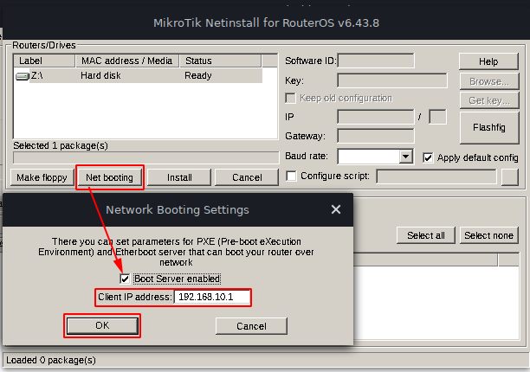
Task: Click the package list column header
Action: pyautogui.click(x=425, y=260)
